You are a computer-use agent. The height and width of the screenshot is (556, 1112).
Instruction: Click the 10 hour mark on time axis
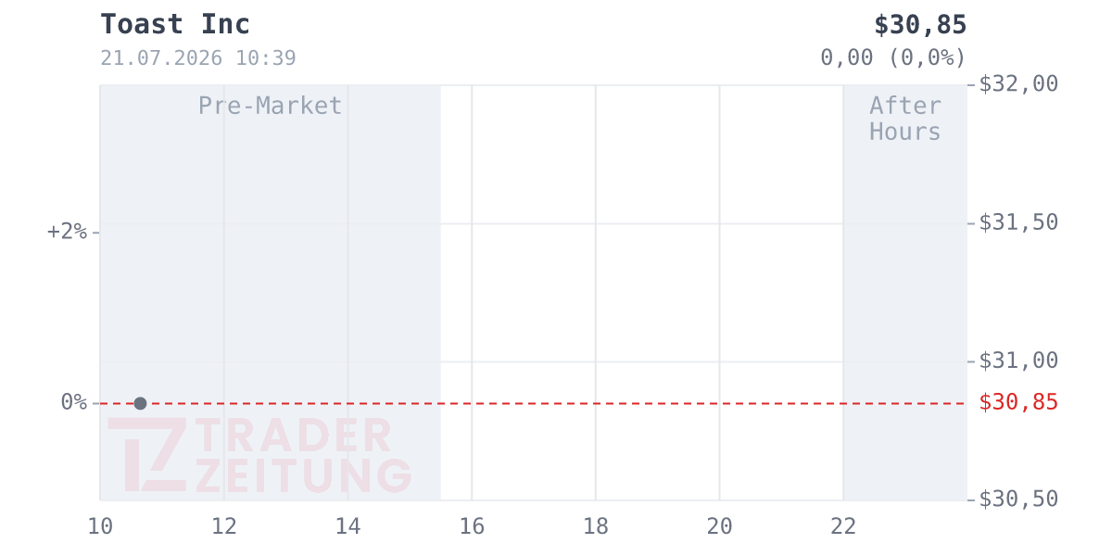(100, 527)
